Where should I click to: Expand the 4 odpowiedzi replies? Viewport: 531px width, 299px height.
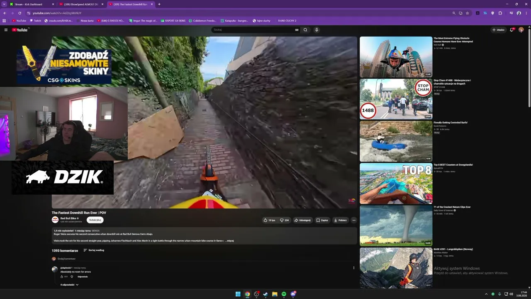[x=69, y=285]
